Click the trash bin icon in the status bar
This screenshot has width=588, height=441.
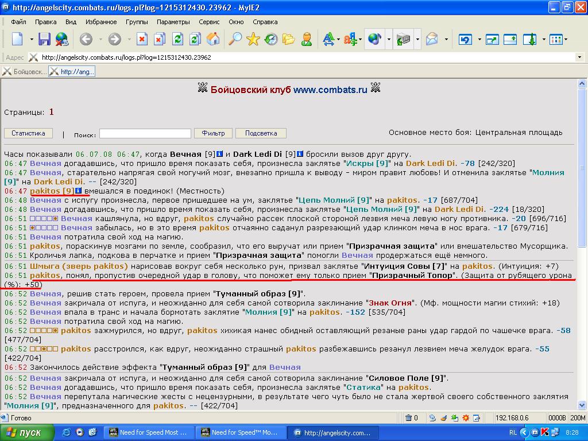point(408,418)
